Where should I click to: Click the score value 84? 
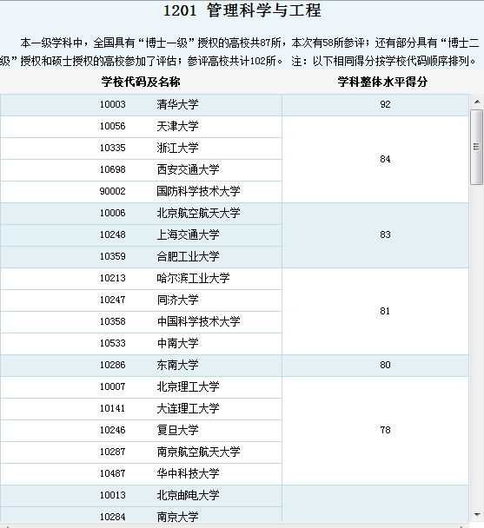pyautogui.click(x=385, y=159)
